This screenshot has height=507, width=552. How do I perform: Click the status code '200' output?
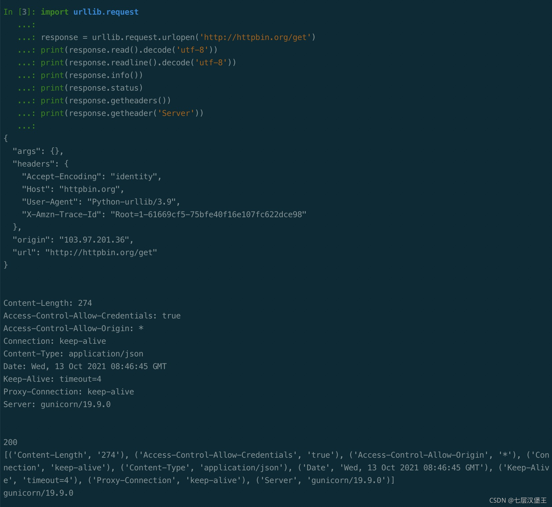[10, 442]
